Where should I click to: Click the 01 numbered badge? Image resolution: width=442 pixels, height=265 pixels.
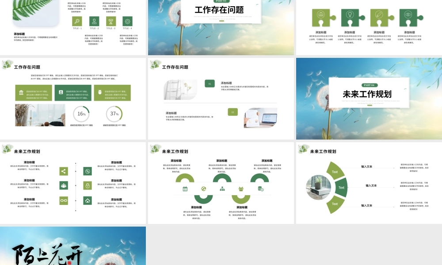pyautogui.click(x=210, y=83)
